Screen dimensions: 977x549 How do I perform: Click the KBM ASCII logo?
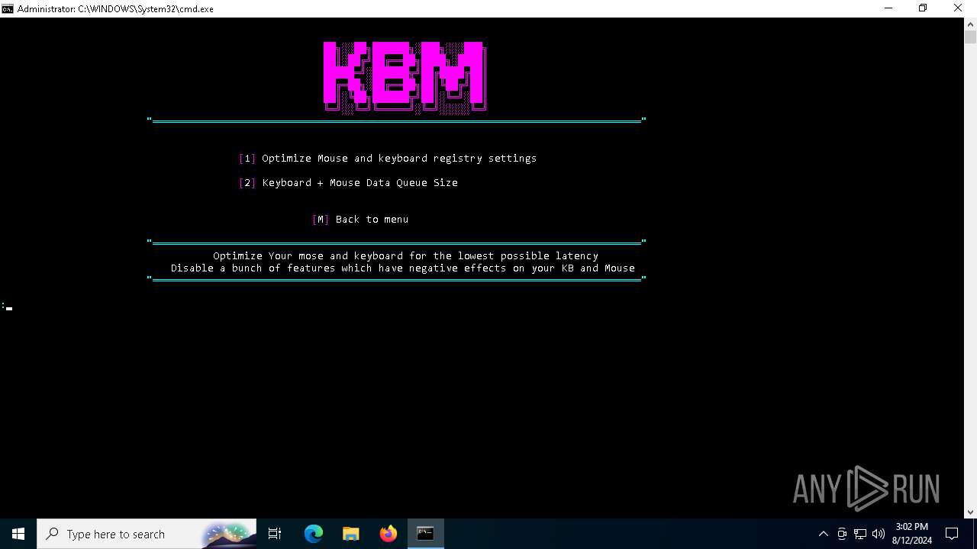(405, 77)
